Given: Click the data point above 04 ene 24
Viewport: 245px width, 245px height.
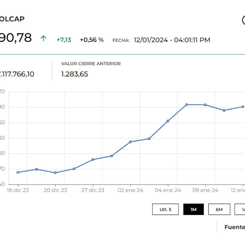Looking at the screenshot, I should pos(168,121).
